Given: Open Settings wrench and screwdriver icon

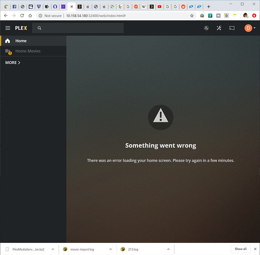Looking at the screenshot, I should 219,28.
